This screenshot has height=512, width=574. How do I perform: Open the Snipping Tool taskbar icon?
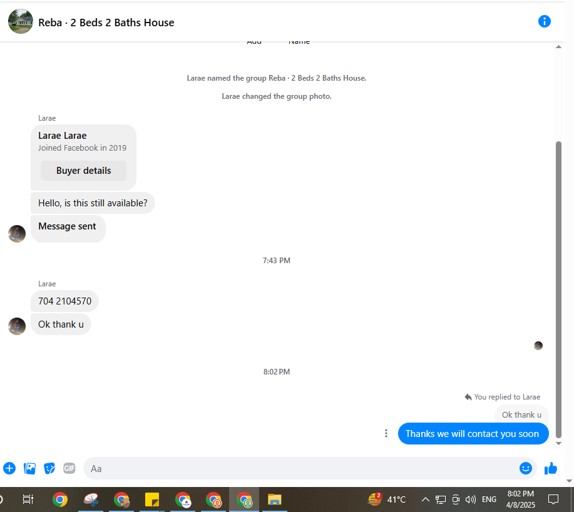pos(91,499)
